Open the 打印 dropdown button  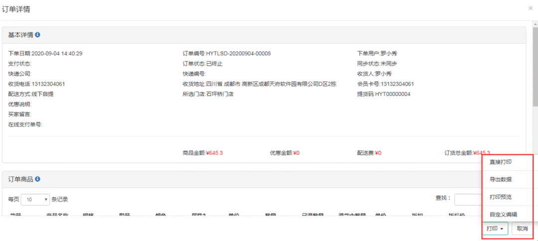coord(496,229)
